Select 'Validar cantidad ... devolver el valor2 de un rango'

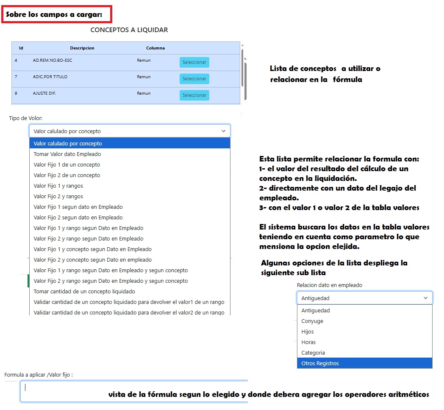coord(130,312)
